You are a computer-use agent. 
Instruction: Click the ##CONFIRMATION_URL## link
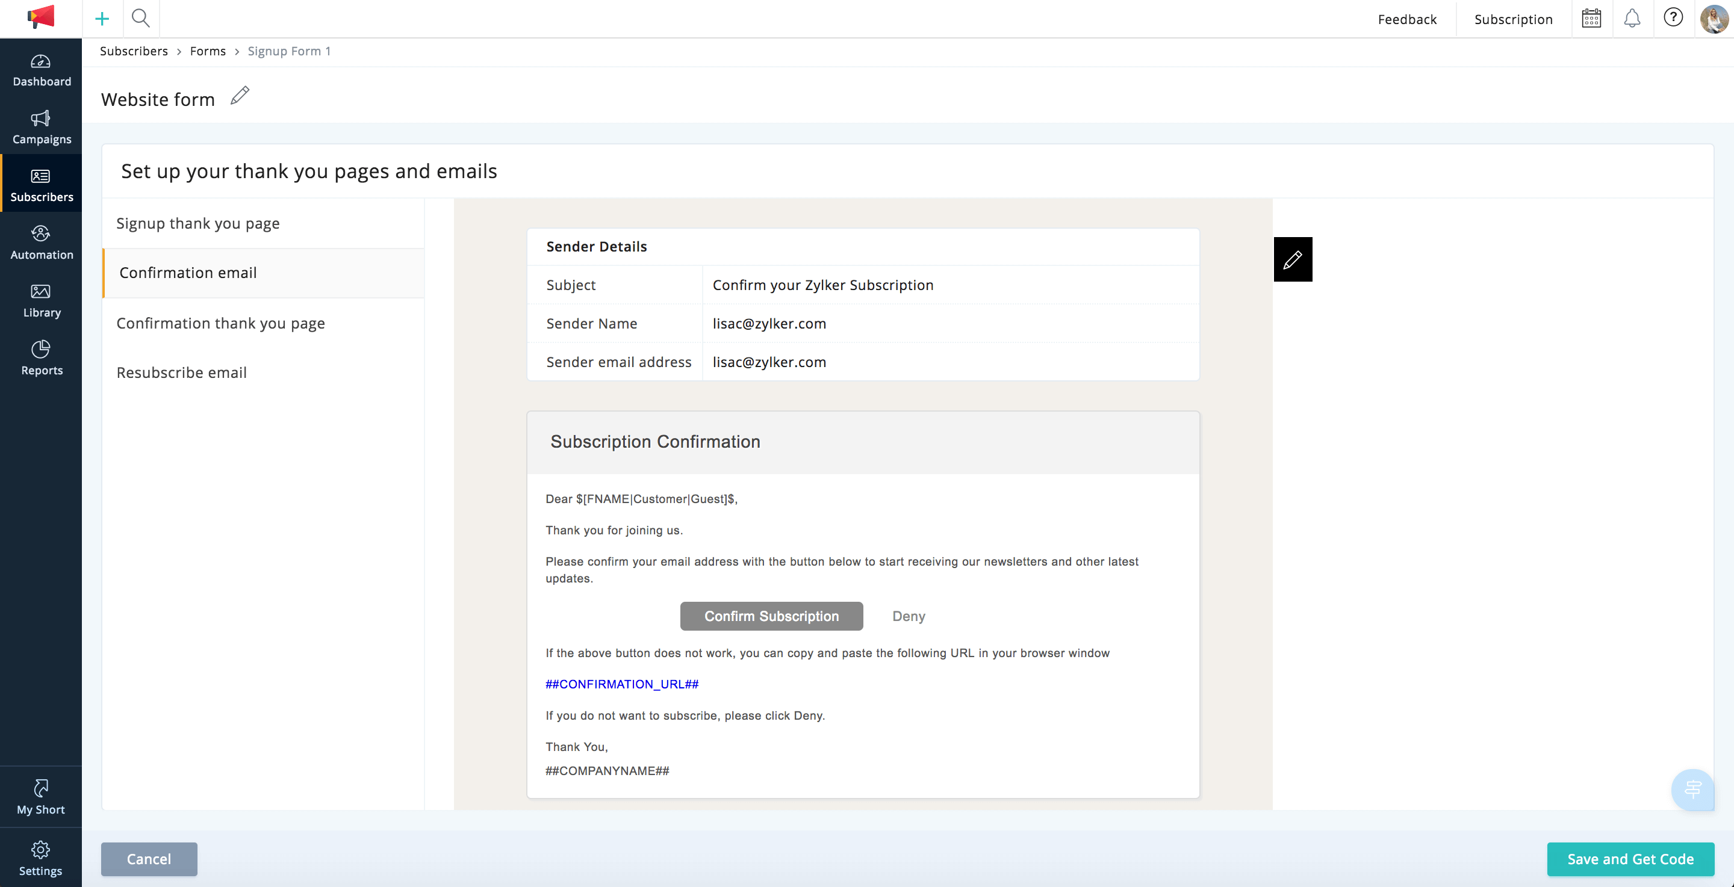coord(622,684)
